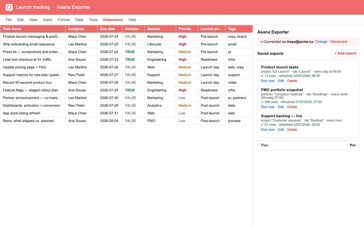Delete the PMO portfolio snapshot export
The width and height of the screenshot is (364, 227).
[292, 107]
